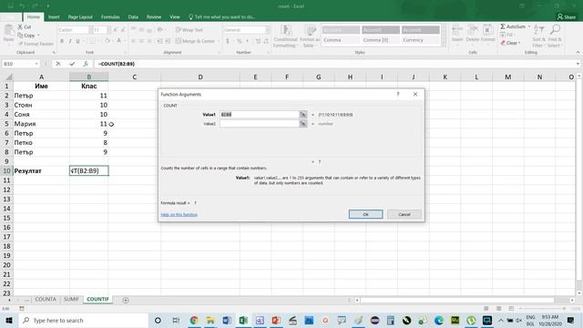
Task: Open PowerPoint from the taskbar
Action: (276, 321)
